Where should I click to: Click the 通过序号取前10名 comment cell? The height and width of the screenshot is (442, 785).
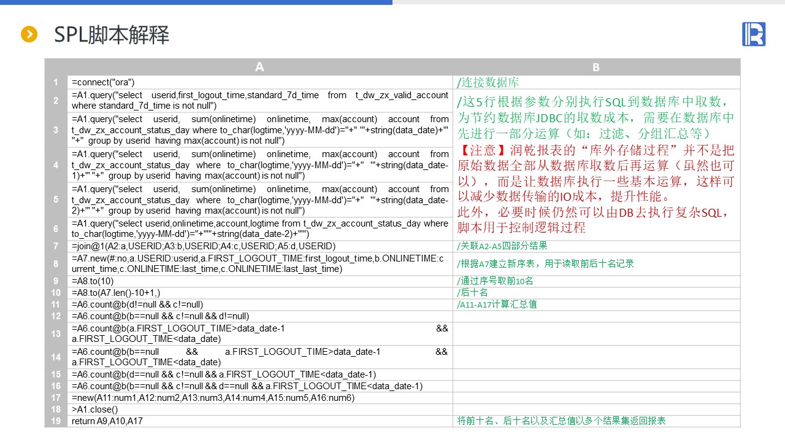click(495, 281)
